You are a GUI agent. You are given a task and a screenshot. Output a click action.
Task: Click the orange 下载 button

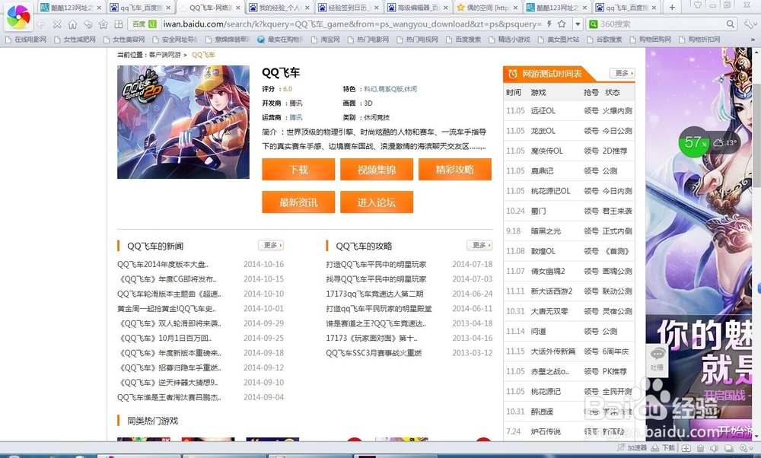pyautogui.click(x=298, y=170)
